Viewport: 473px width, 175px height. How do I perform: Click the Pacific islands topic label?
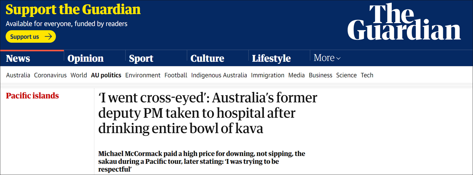32,96
